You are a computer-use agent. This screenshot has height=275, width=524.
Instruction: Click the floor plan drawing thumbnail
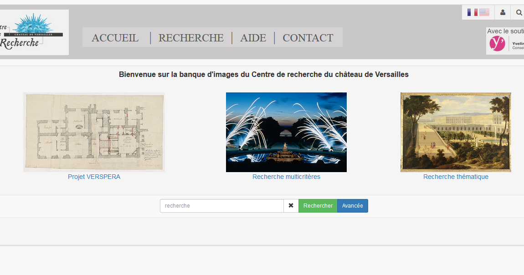click(94, 132)
